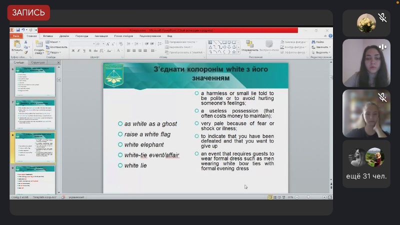Viewport: 400px width, 225px height.
Task: Click the muted microphone icon on top participant
Action: click(382, 18)
